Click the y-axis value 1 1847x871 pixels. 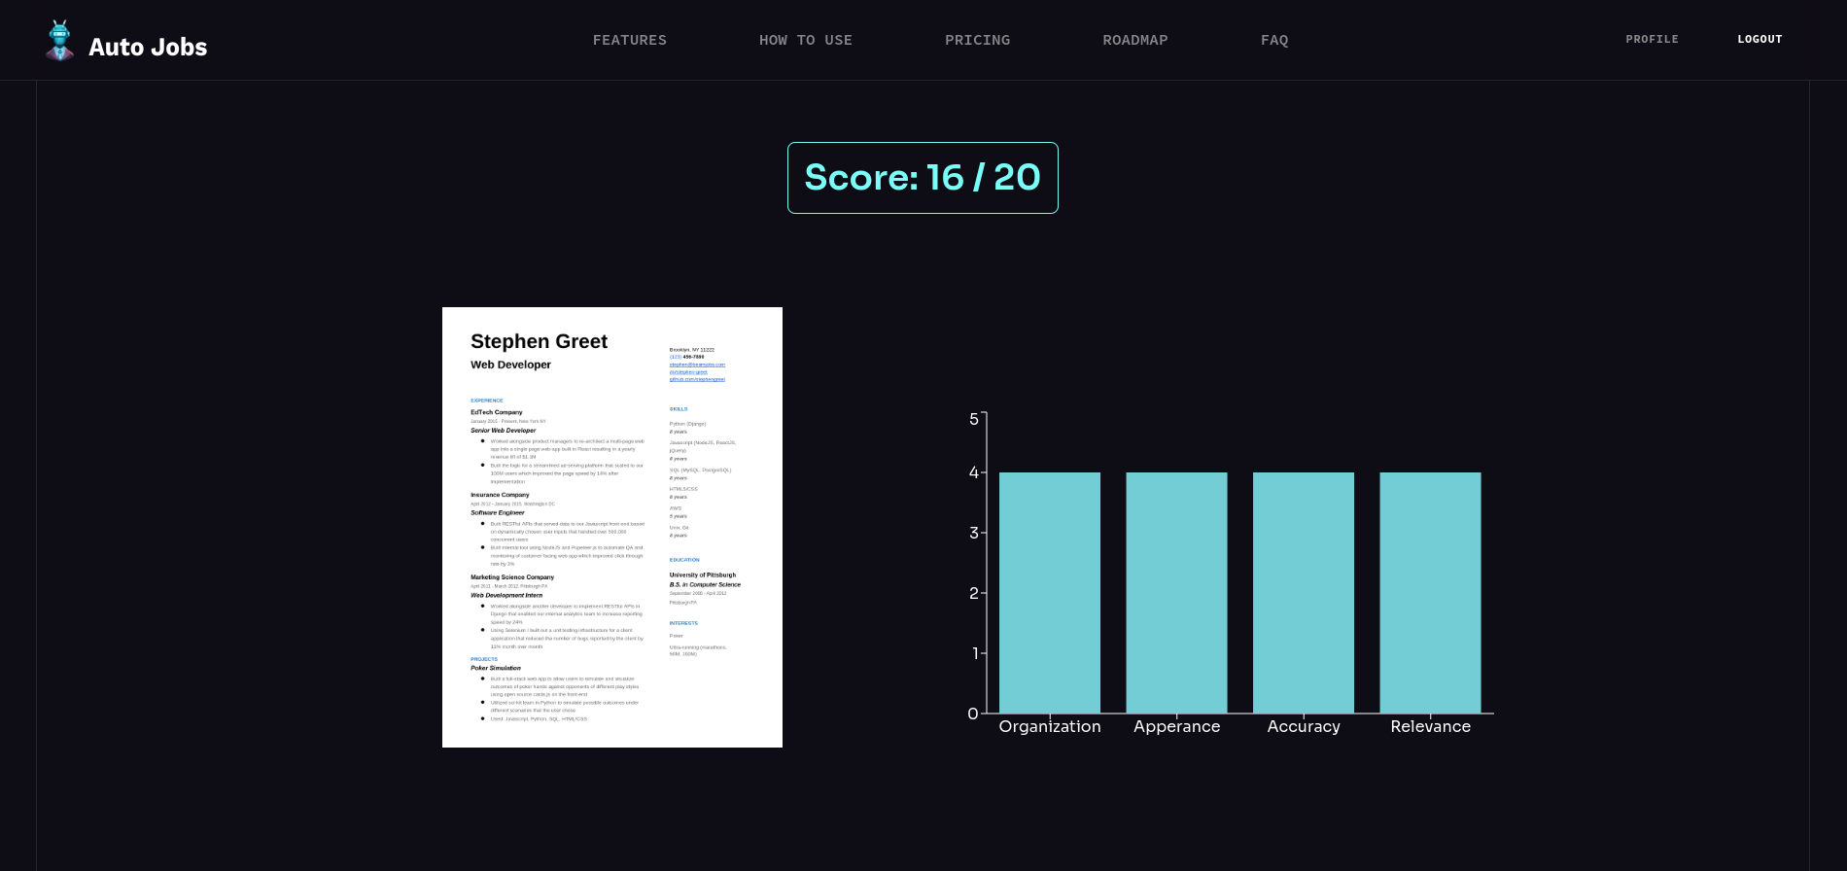click(x=975, y=653)
